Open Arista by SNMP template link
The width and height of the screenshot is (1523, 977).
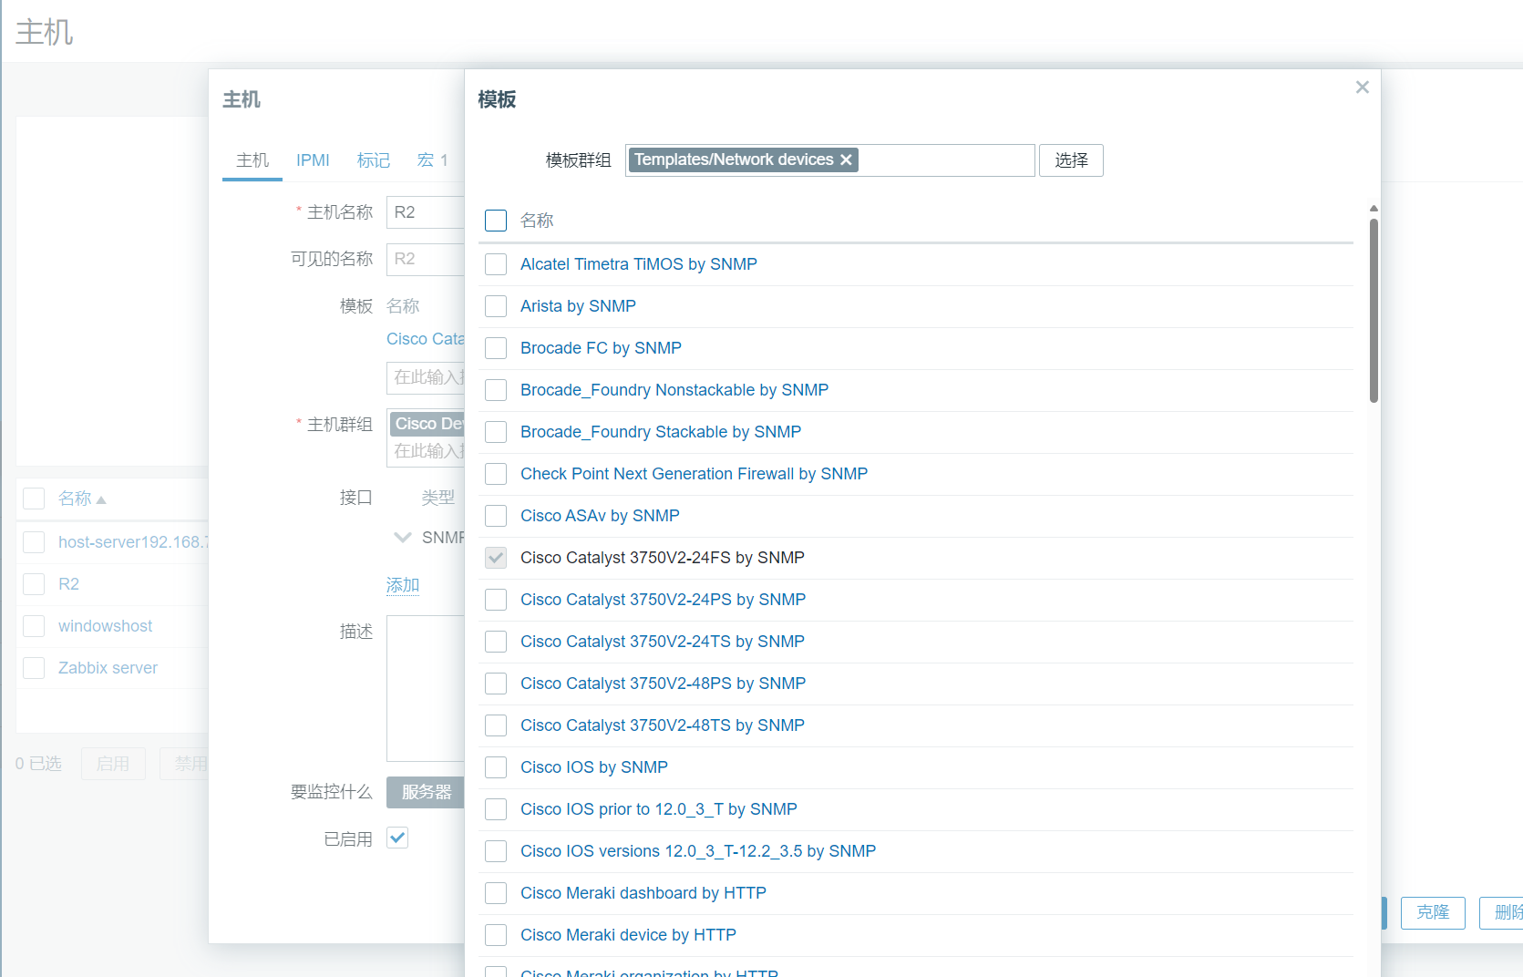tap(578, 306)
